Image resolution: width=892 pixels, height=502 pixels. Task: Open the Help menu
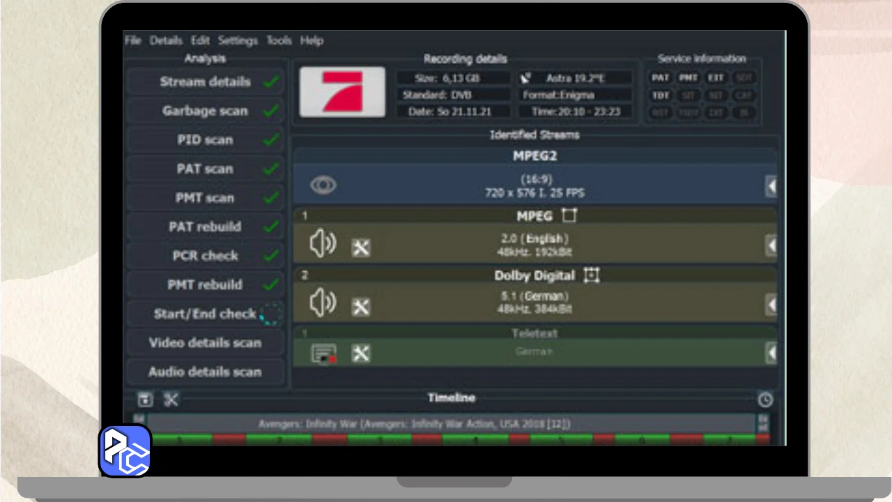point(312,40)
